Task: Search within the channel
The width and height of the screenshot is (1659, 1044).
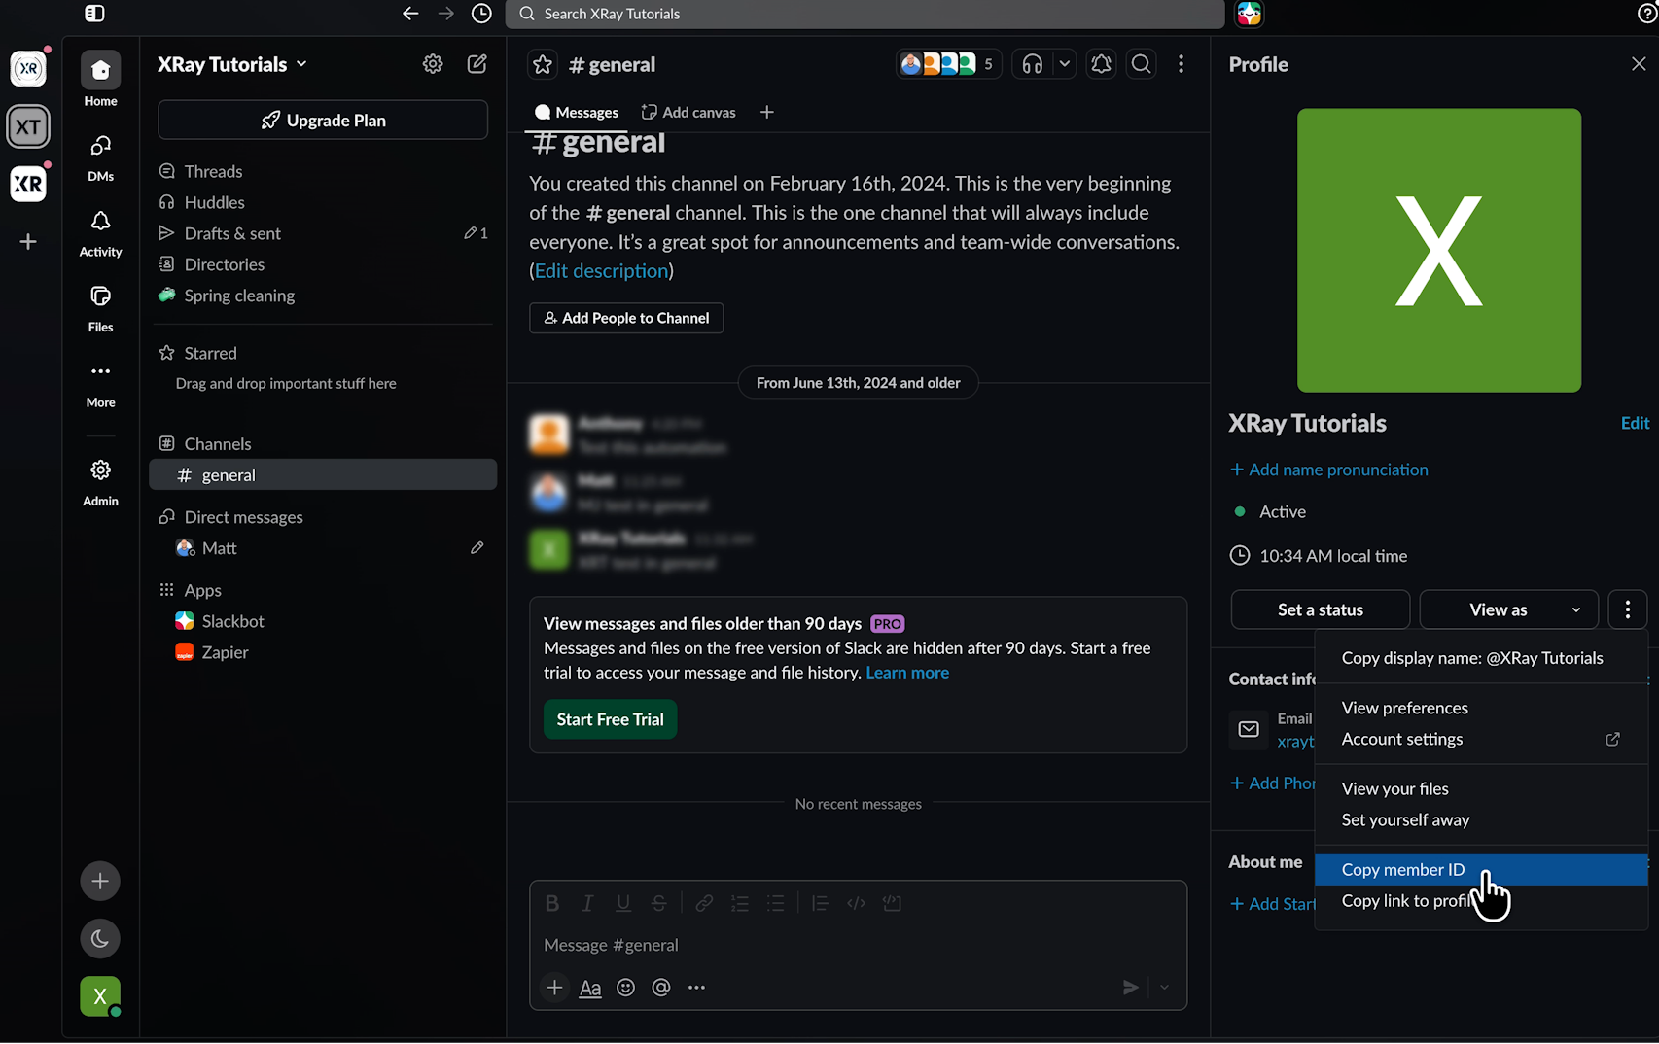Action: (1142, 64)
